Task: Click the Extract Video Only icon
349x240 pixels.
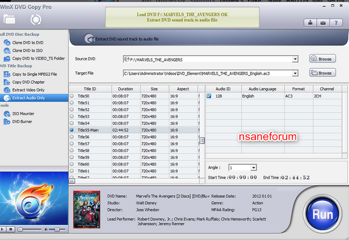Action: click(7, 90)
